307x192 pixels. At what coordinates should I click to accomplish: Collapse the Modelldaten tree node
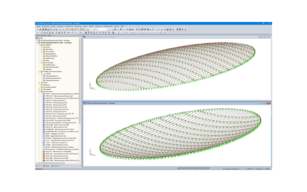click(39, 45)
